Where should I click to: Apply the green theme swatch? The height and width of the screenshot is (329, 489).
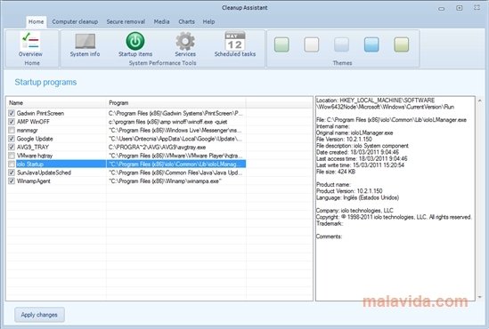281,44
